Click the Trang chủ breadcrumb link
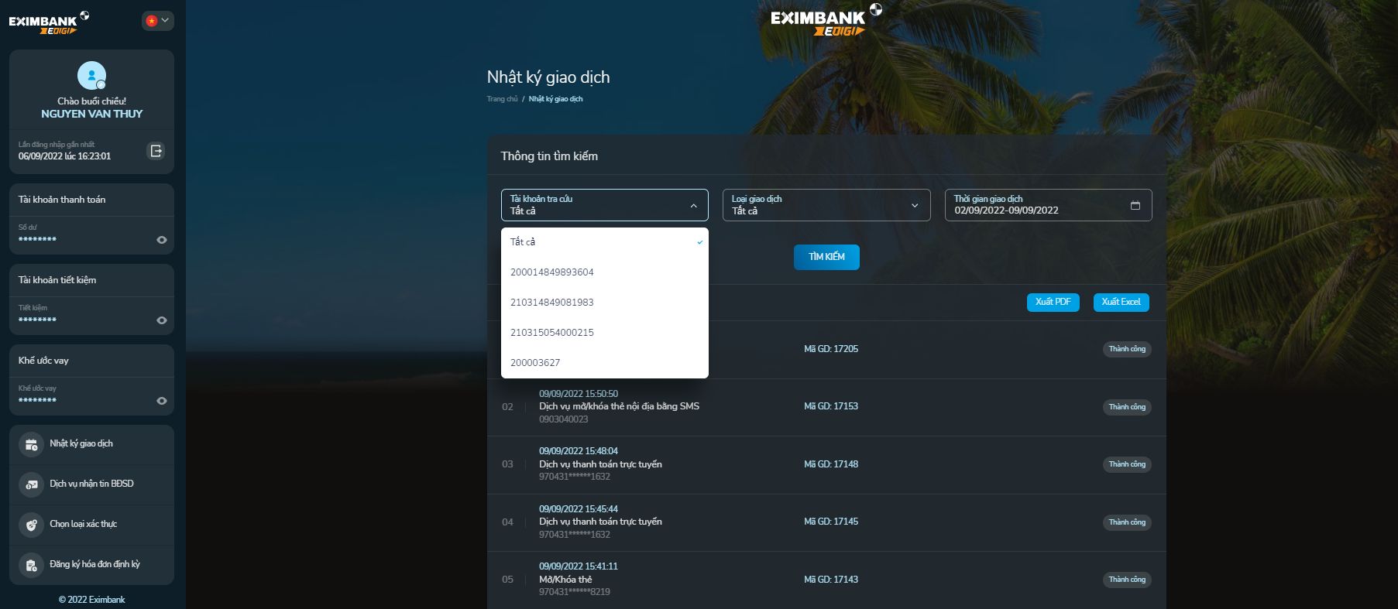The image size is (1398, 609). pyautogui.click(x=502, y=99)
